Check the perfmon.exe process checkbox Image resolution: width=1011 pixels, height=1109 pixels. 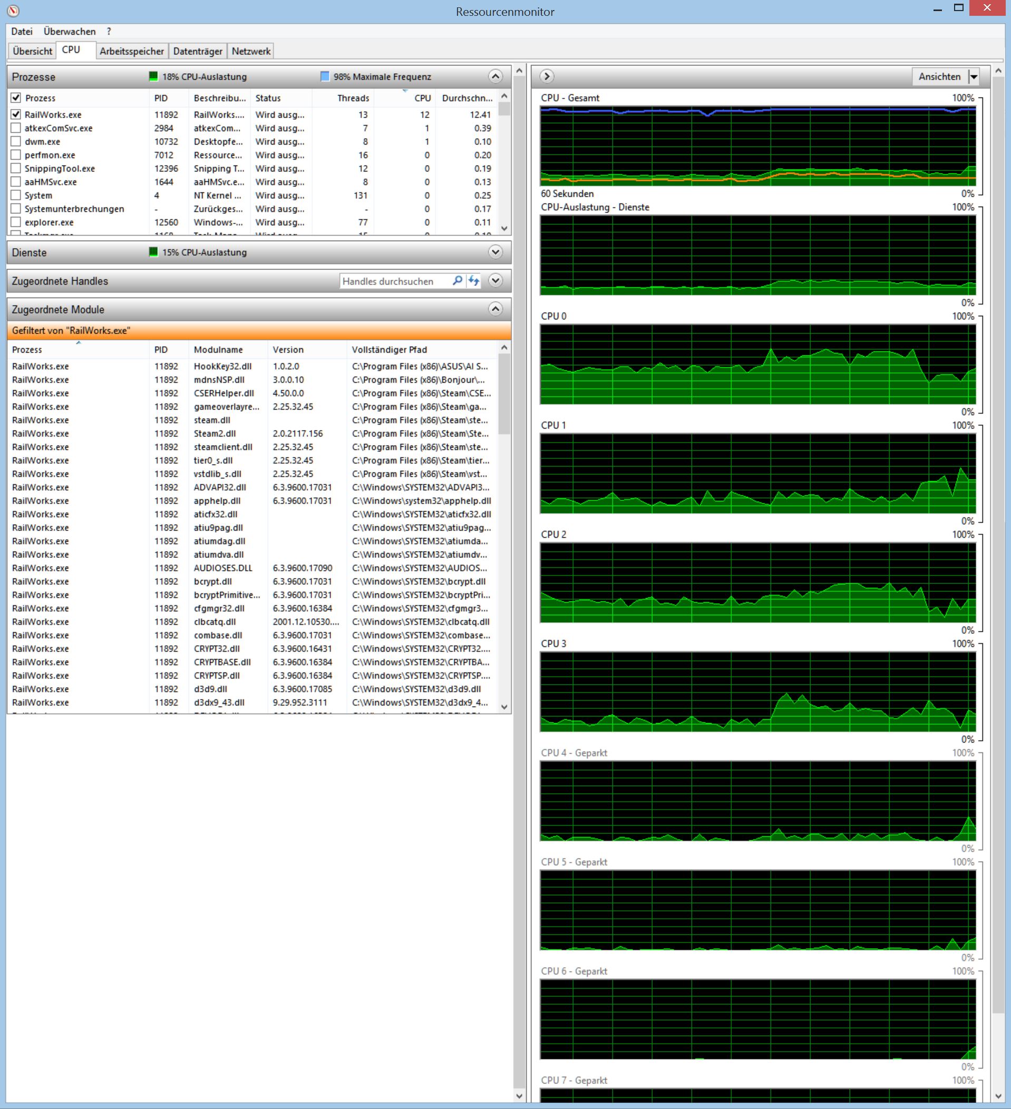tap(16, 155)
